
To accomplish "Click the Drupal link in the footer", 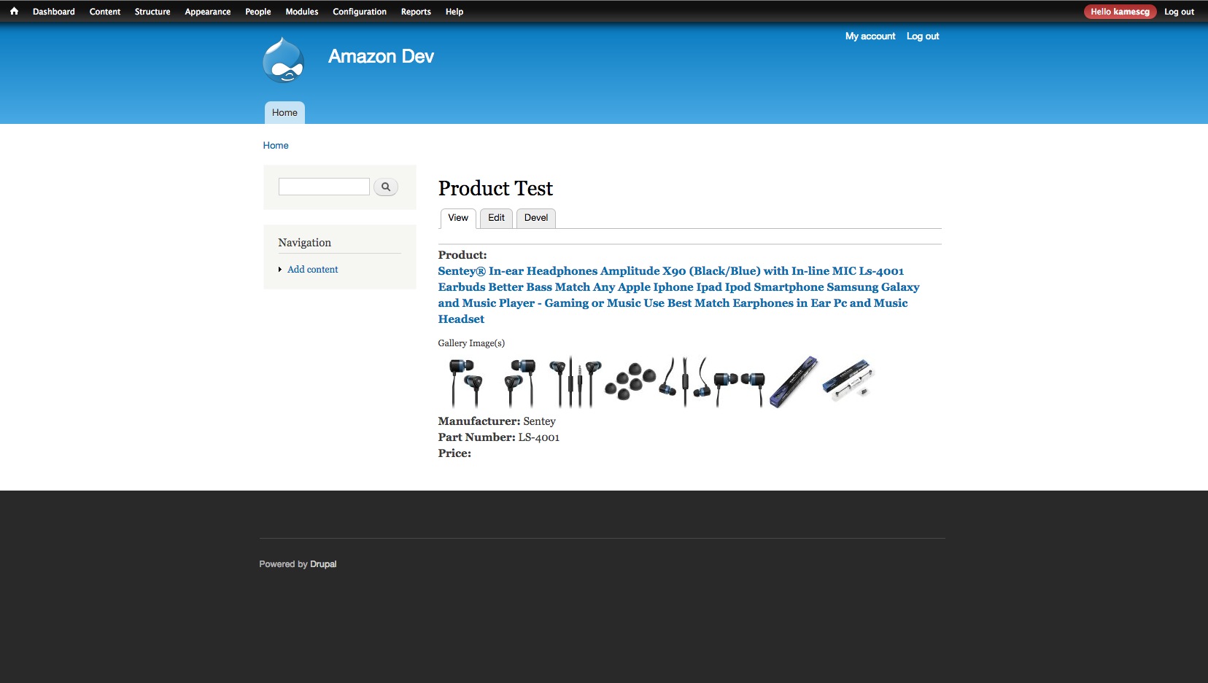I will (x=323, y=564).
